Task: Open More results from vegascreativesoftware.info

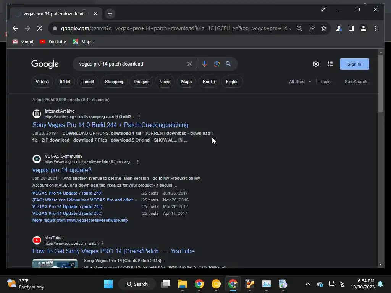Action: (80, 220)
